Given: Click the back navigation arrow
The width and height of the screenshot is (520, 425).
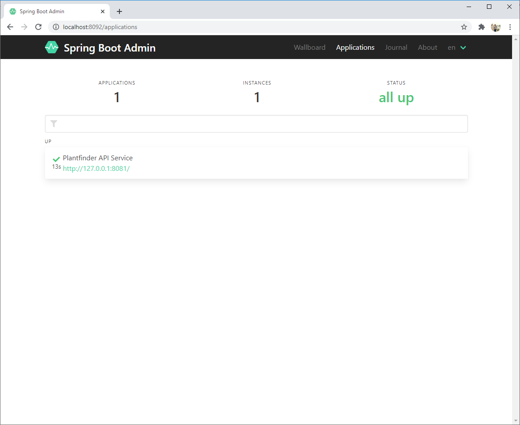Looking at the screenshot, I should [x=10, y=27].
